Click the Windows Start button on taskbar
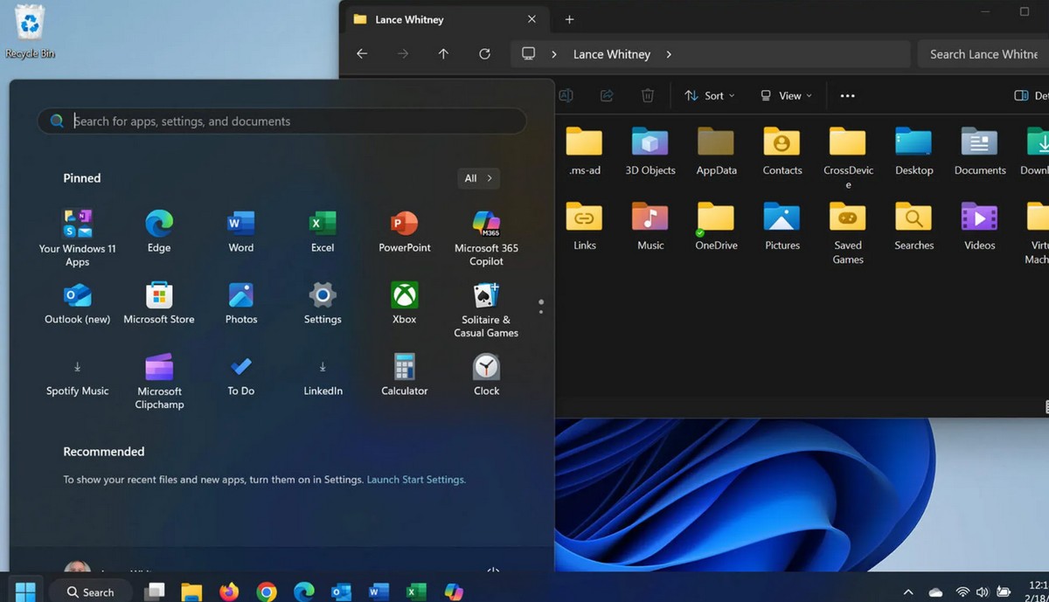 25,592
